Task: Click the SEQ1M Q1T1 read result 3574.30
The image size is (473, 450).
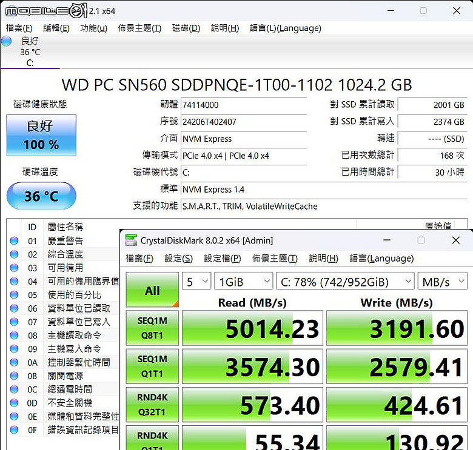Action: click(x=252, y=366)
